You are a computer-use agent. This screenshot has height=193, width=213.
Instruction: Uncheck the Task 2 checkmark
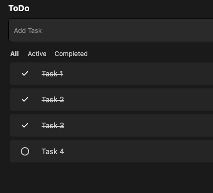pos(25,100)
